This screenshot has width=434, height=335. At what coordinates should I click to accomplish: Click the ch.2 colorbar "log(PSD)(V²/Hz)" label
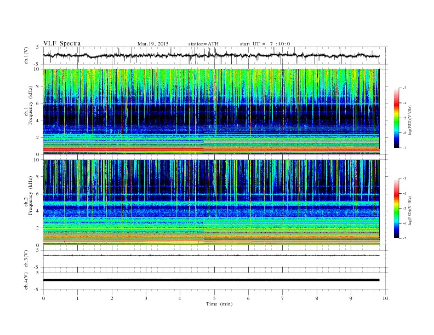point(410,210)
